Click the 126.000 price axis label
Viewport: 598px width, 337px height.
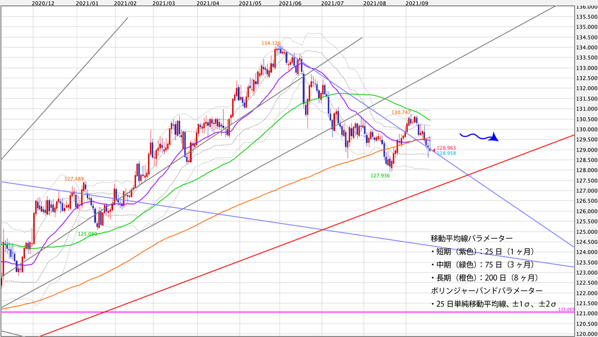587,211
